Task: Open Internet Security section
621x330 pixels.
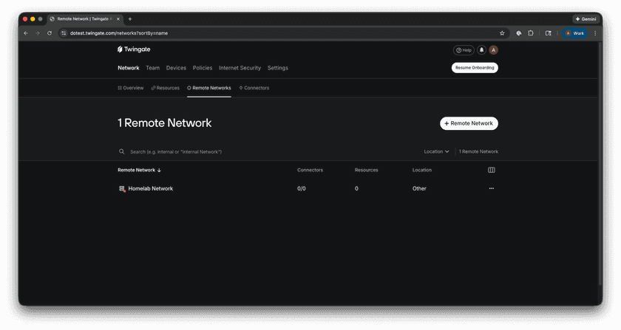Action: (x=240, y=68)
